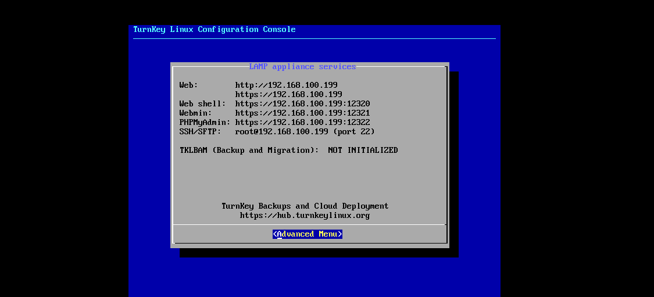This screenshot has width=654, height=297.
Task: Click the "PHPMyAdmin:" row label
Action: pos(205,122)
